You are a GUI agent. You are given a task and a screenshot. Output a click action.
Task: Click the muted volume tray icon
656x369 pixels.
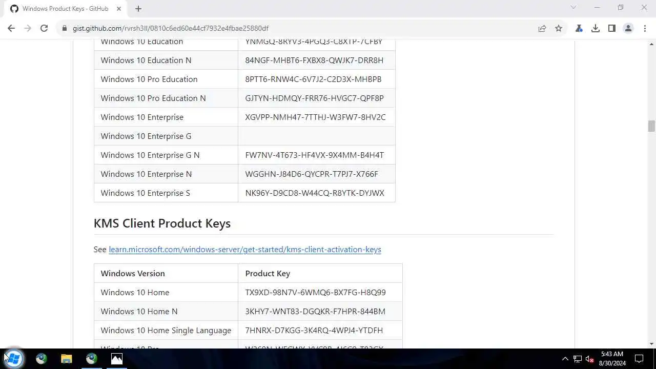coord(589,359)
